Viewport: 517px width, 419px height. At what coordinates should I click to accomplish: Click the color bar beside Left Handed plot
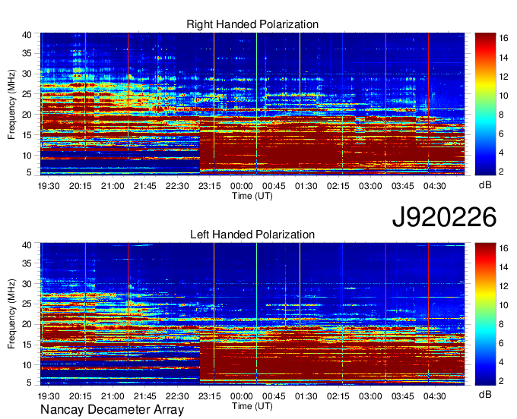[x=485, y=314]
